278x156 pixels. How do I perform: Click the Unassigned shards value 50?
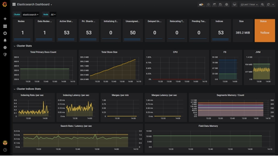[x=133, y=33]
